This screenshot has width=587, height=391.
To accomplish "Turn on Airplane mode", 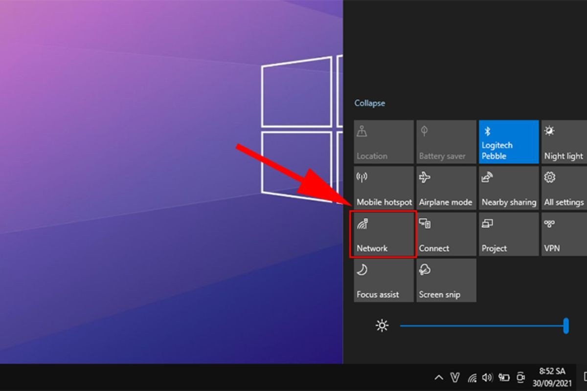I will 446,188.
